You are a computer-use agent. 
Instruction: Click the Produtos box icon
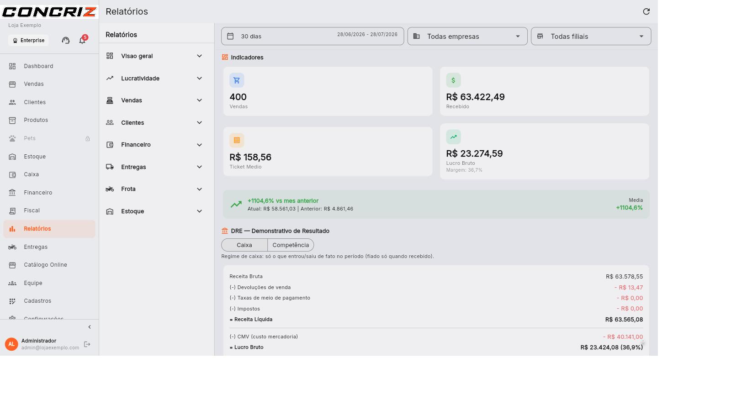[12, 120]
